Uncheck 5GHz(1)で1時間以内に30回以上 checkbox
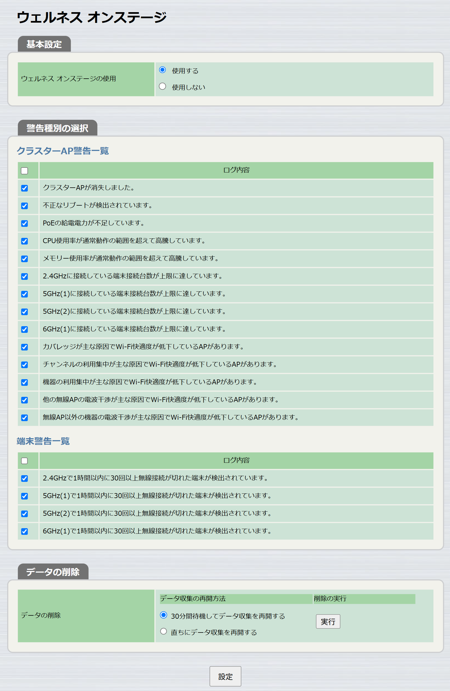This screenshot has height=691, width=450. click(x=24, y=496)
